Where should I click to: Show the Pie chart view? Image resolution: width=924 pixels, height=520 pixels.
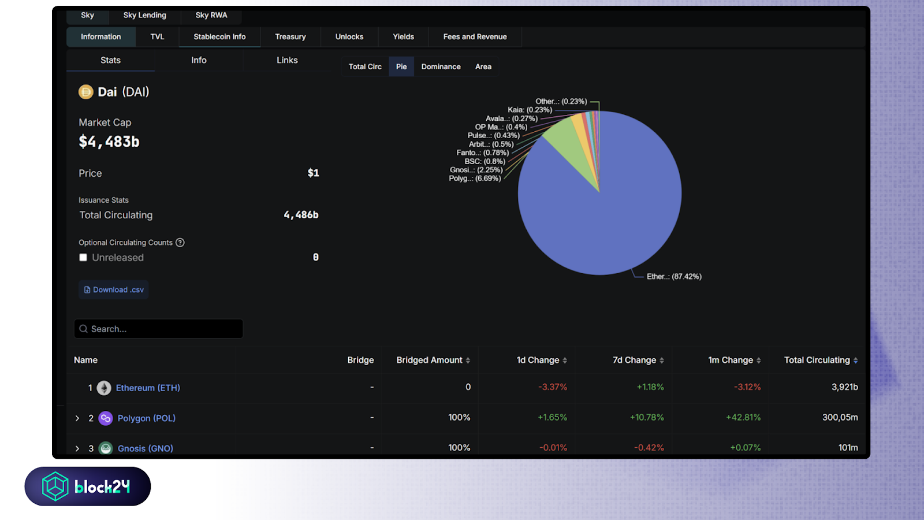tap(401, 66)
